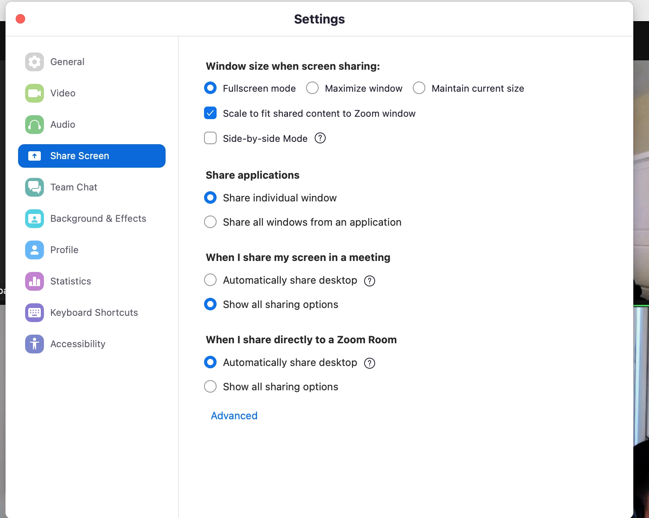Click the Accessibility figure icon
649x518 pixels.
click(x=35, y=344)
